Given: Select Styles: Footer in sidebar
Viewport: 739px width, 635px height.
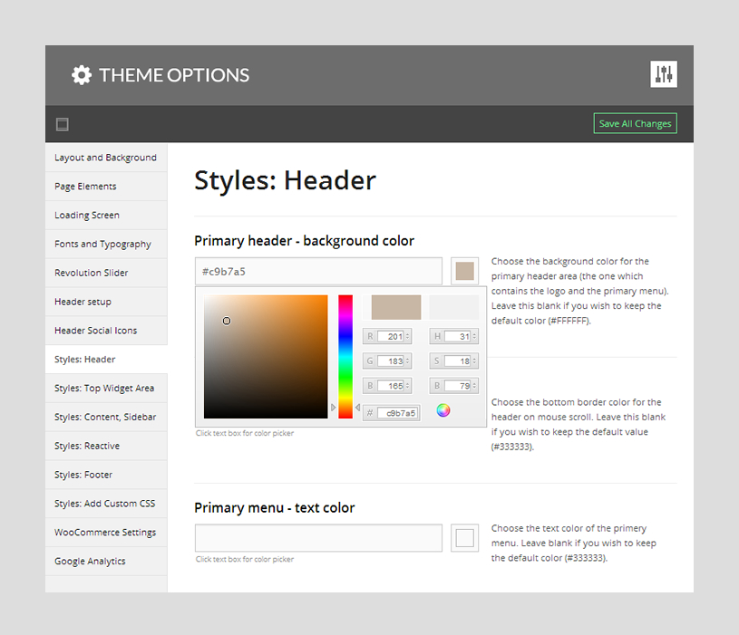Looking at the screenshot, I should point(106,475).
